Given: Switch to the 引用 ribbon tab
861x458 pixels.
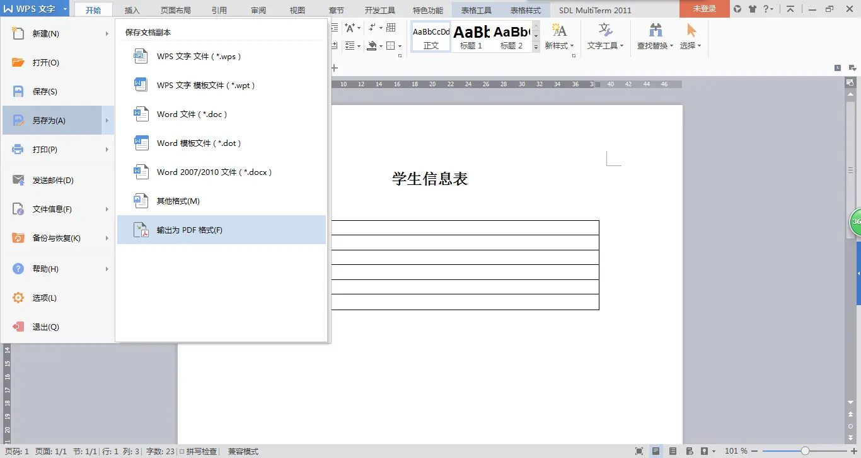Looking at the screenshot, I should tap(219, 10).
